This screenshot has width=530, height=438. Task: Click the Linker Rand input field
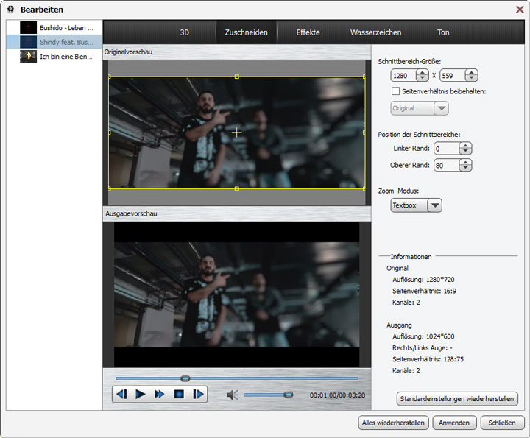(447, 149)
